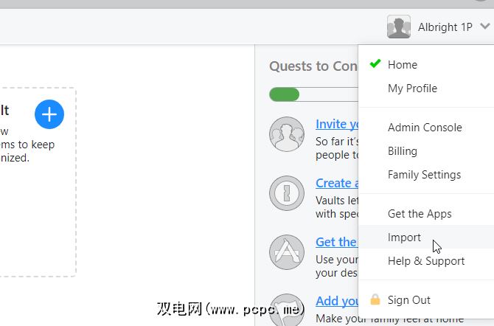Open My Profile from the menu
The image size is (494, 326).
[412, 89]
